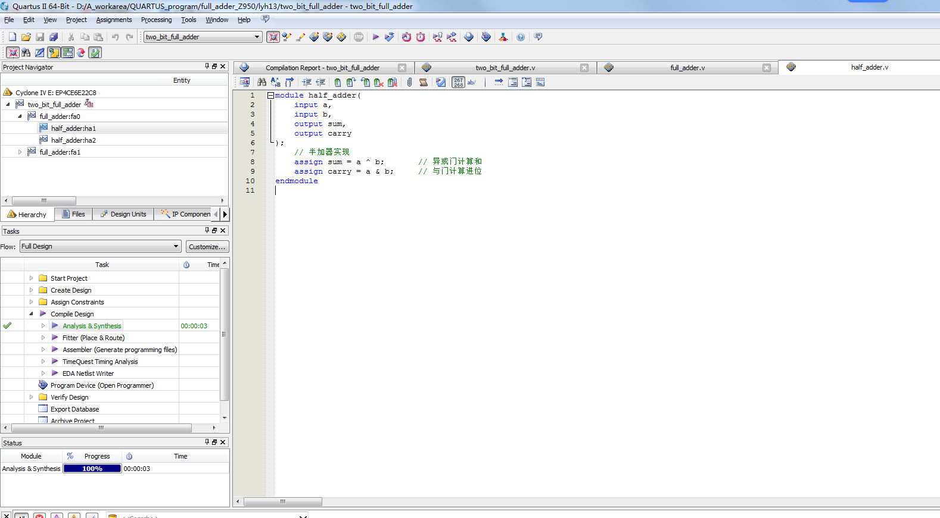Expand the Fitter (Place & Route) task

[43, 337]
